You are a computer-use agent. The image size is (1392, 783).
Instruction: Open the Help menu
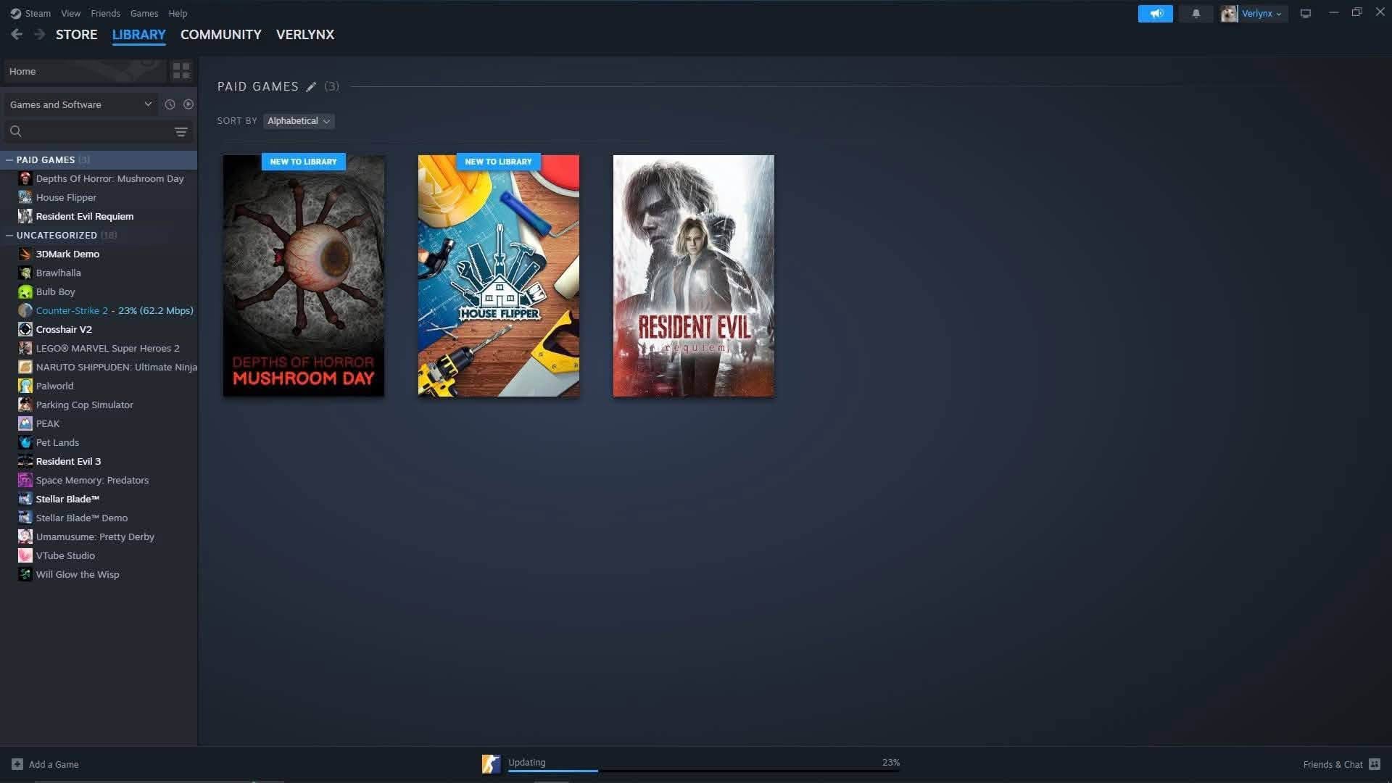coord(178,13)
